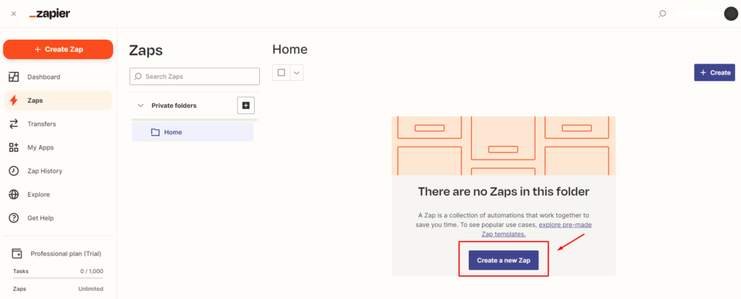Image resolution: width=741 pixels, height=299 pixels.
Task: Click the Zap History clock icon
Action: (x=14, y=171)
